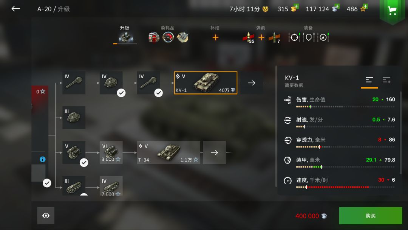Image resolution: width=408 pixels, height=230 pixels.
Task: Switch to the detailed stats view tab
Action: coord(386,80)
